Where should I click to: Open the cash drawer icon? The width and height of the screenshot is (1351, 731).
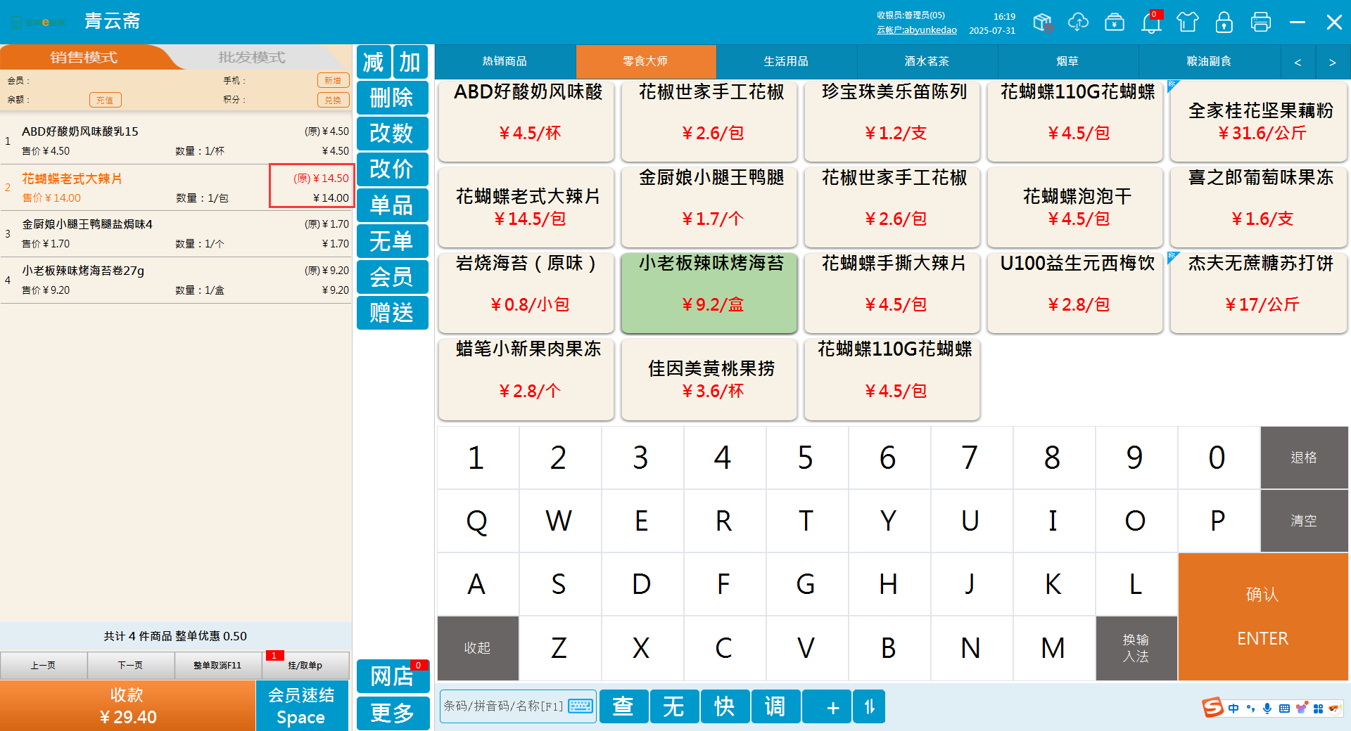tap(1115, 22)
